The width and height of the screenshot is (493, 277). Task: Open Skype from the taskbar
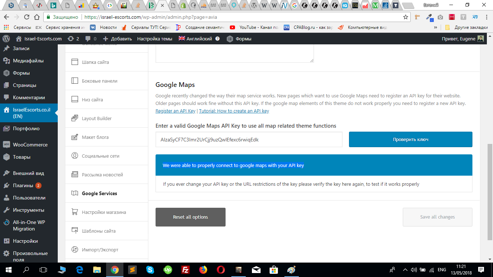coord(150,269)
